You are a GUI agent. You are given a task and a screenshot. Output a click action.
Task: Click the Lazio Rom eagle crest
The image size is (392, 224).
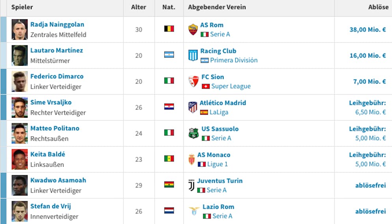[194, 211]
